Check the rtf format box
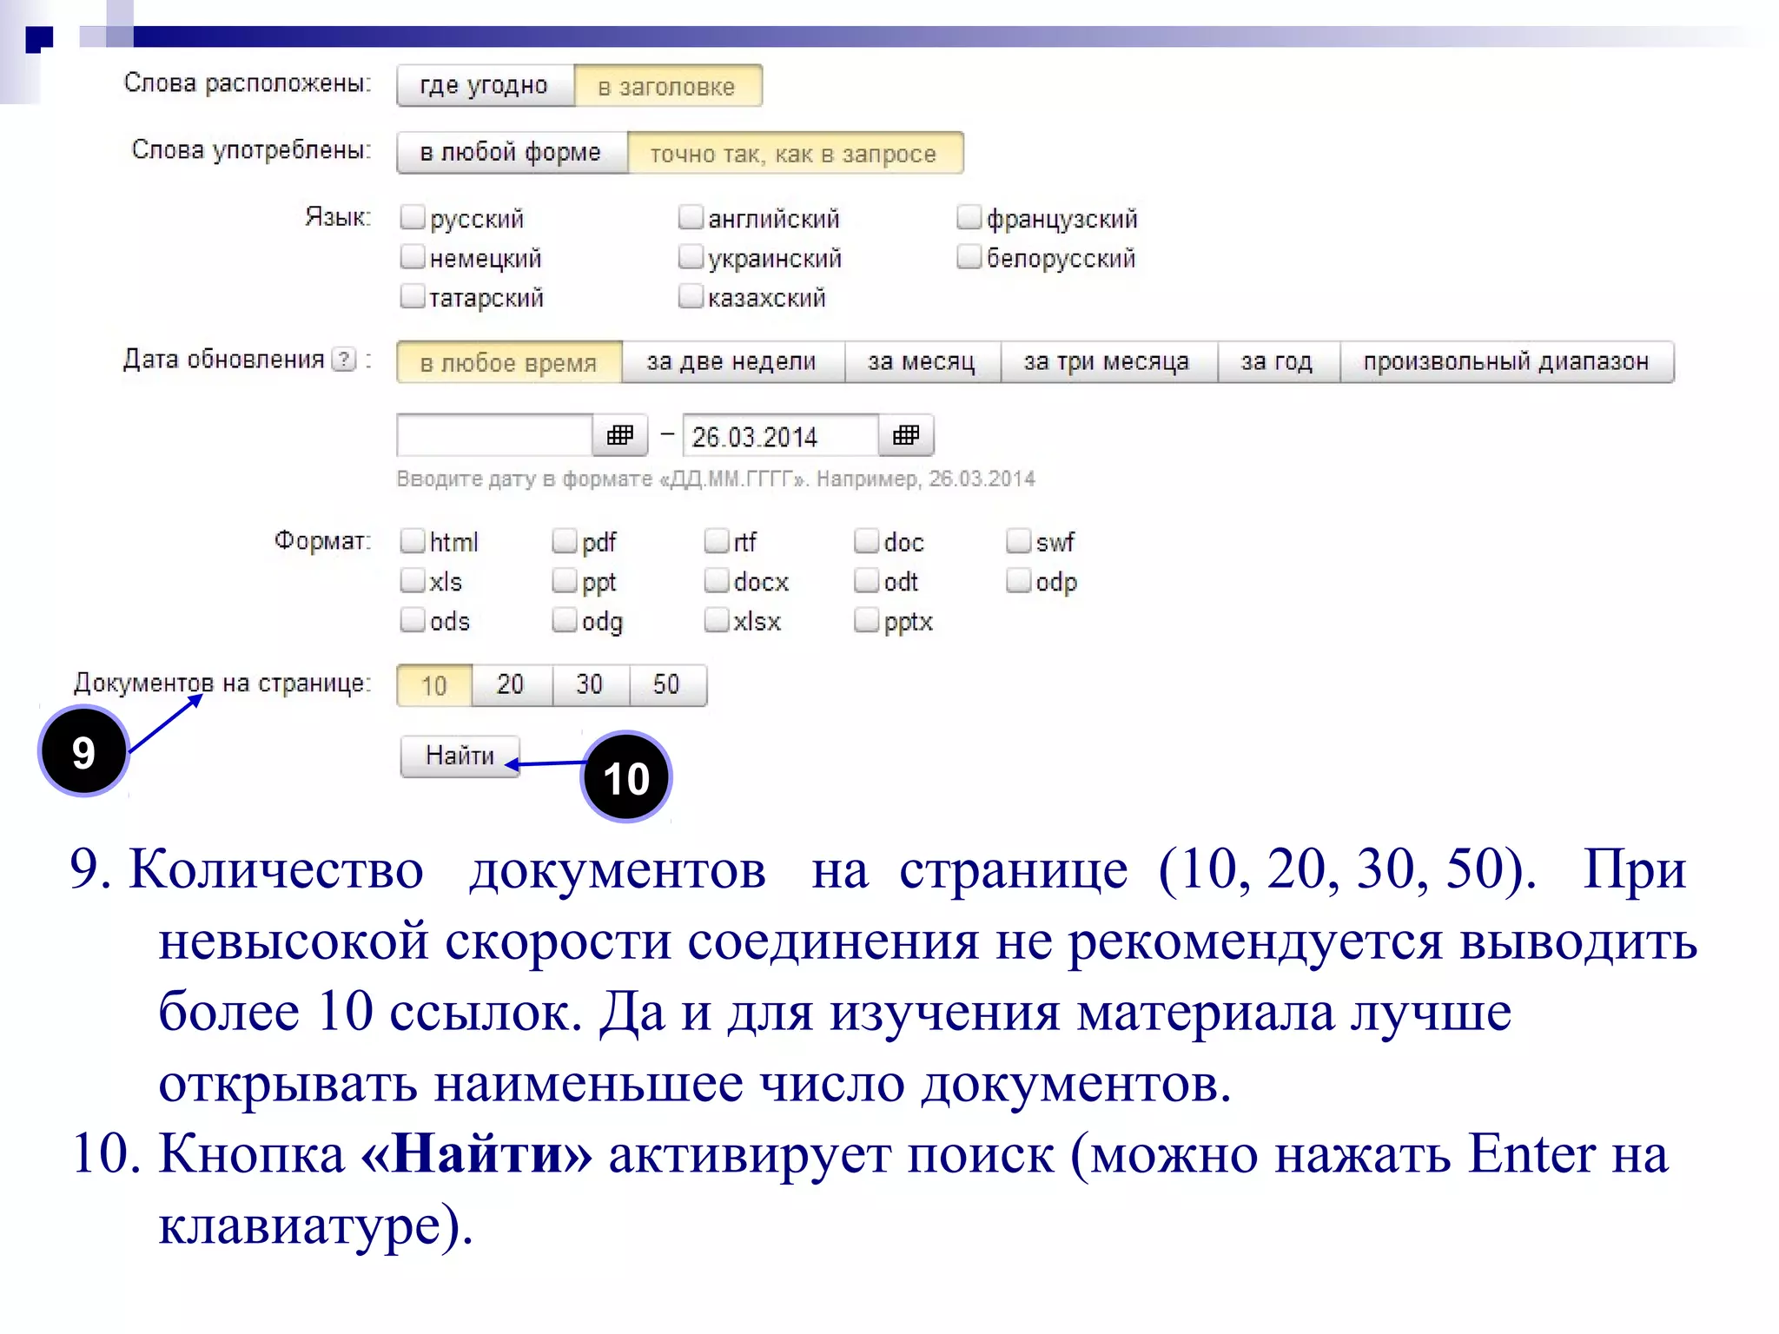1779x1334 pixels. 717,540
